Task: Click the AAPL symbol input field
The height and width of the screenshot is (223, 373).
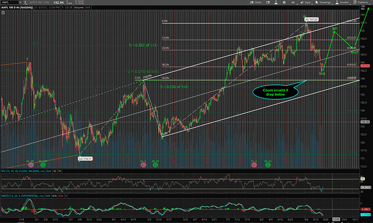Action: pos(15,3)
